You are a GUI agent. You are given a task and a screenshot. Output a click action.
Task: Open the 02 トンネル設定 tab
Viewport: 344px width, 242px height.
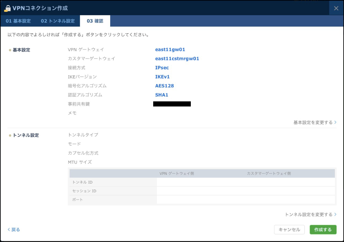[58, 21]
